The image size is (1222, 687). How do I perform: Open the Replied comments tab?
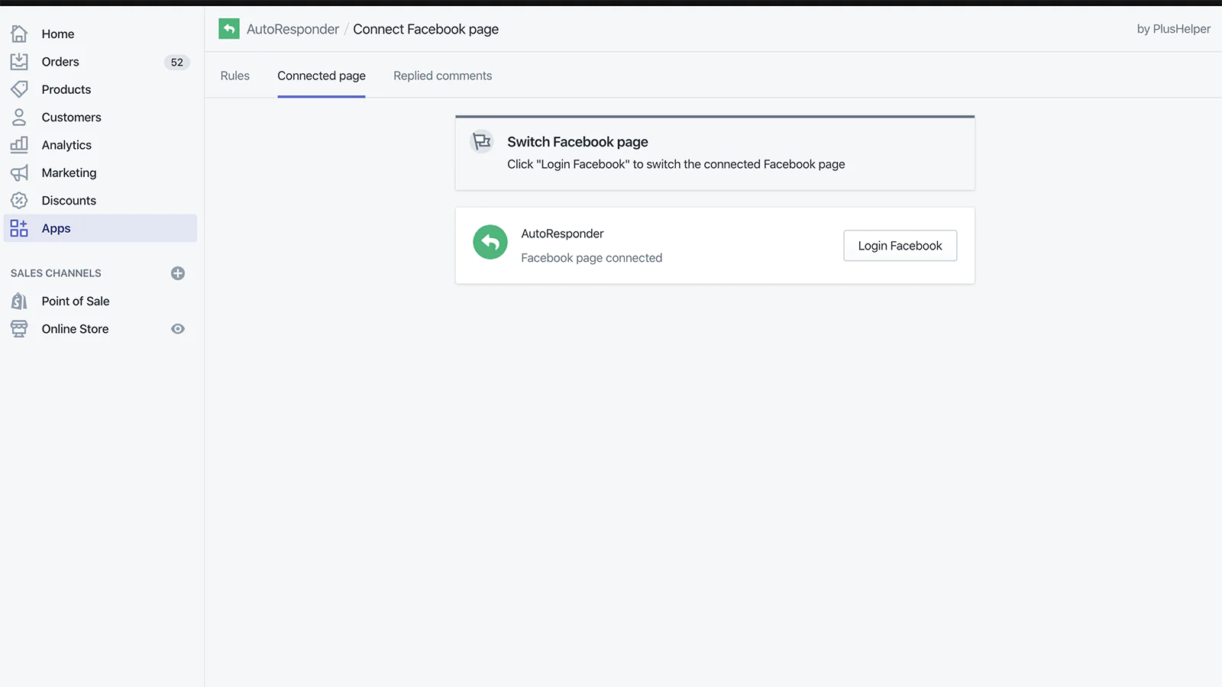pyautogui.click(x=442, y=76)
